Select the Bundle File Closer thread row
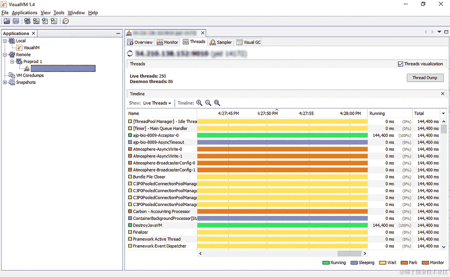 283,177
